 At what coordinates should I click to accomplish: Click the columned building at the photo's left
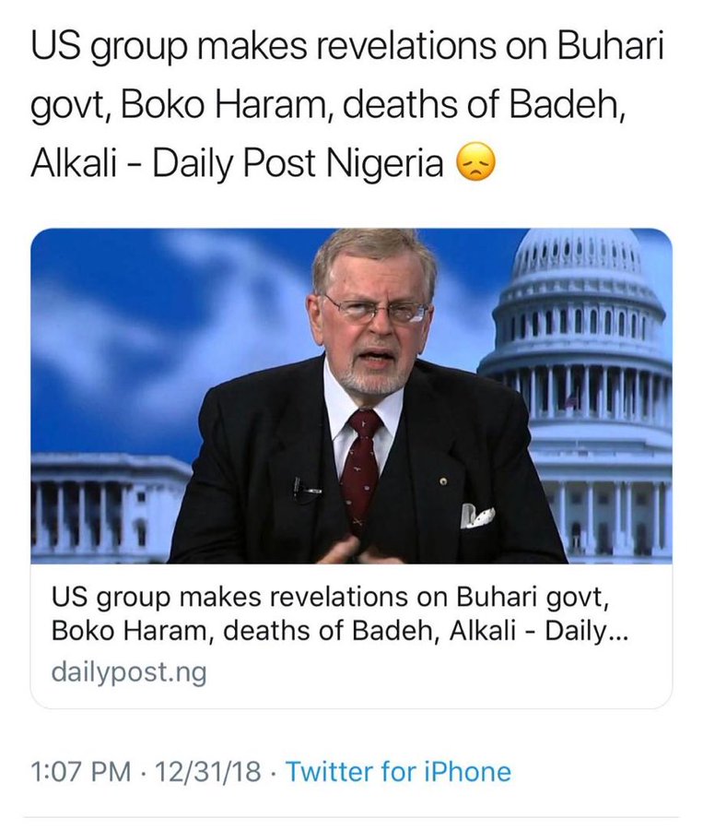pos(101,507)
